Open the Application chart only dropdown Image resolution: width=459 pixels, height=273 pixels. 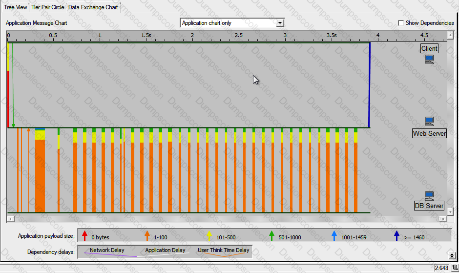click(x=280, y=23)
